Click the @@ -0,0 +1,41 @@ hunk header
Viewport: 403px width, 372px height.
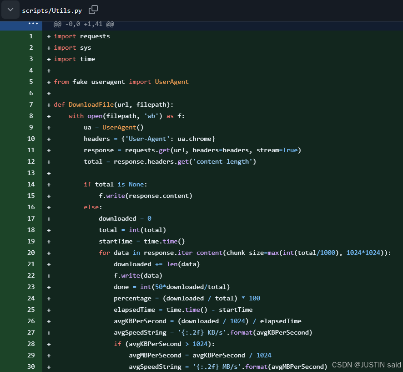(83, 24)
